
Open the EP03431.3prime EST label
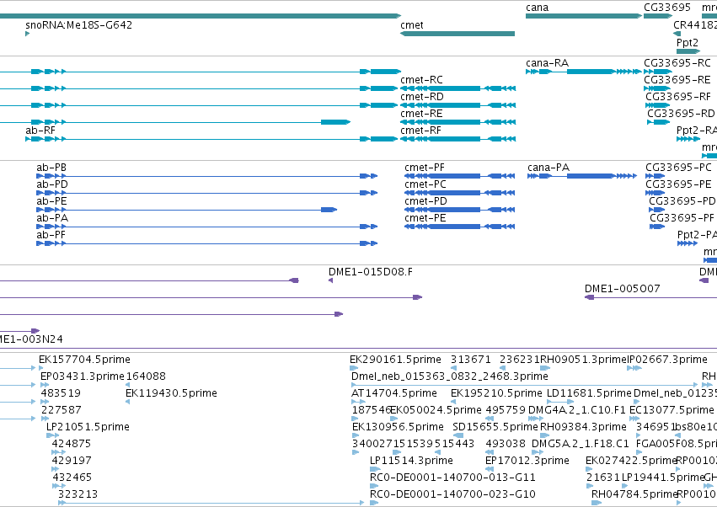click(83, 376)
